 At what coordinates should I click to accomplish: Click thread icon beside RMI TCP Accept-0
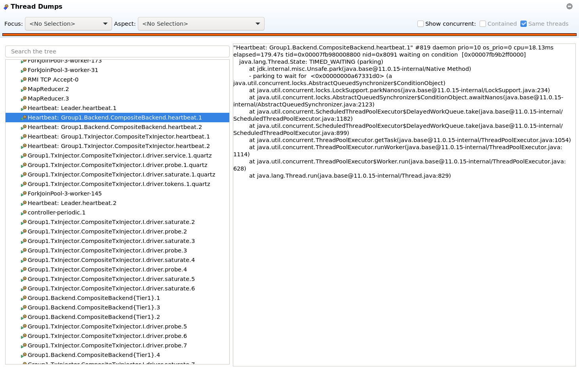click(x=24, y=80)
